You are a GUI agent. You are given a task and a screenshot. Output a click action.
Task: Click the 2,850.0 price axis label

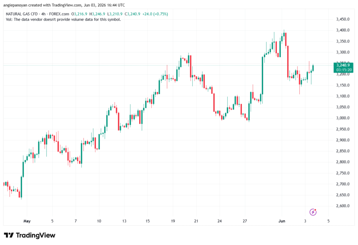343,151
